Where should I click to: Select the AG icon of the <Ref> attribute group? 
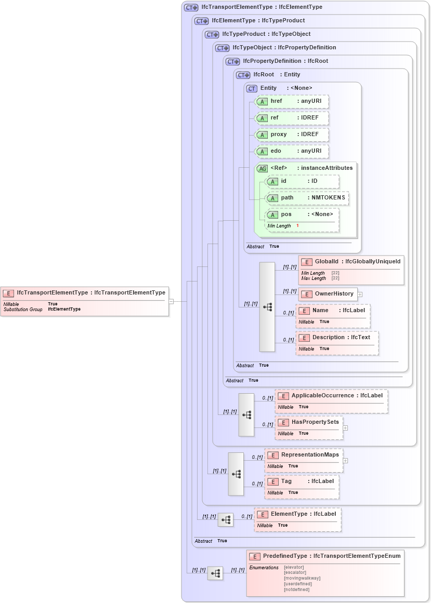click(262, 168)
